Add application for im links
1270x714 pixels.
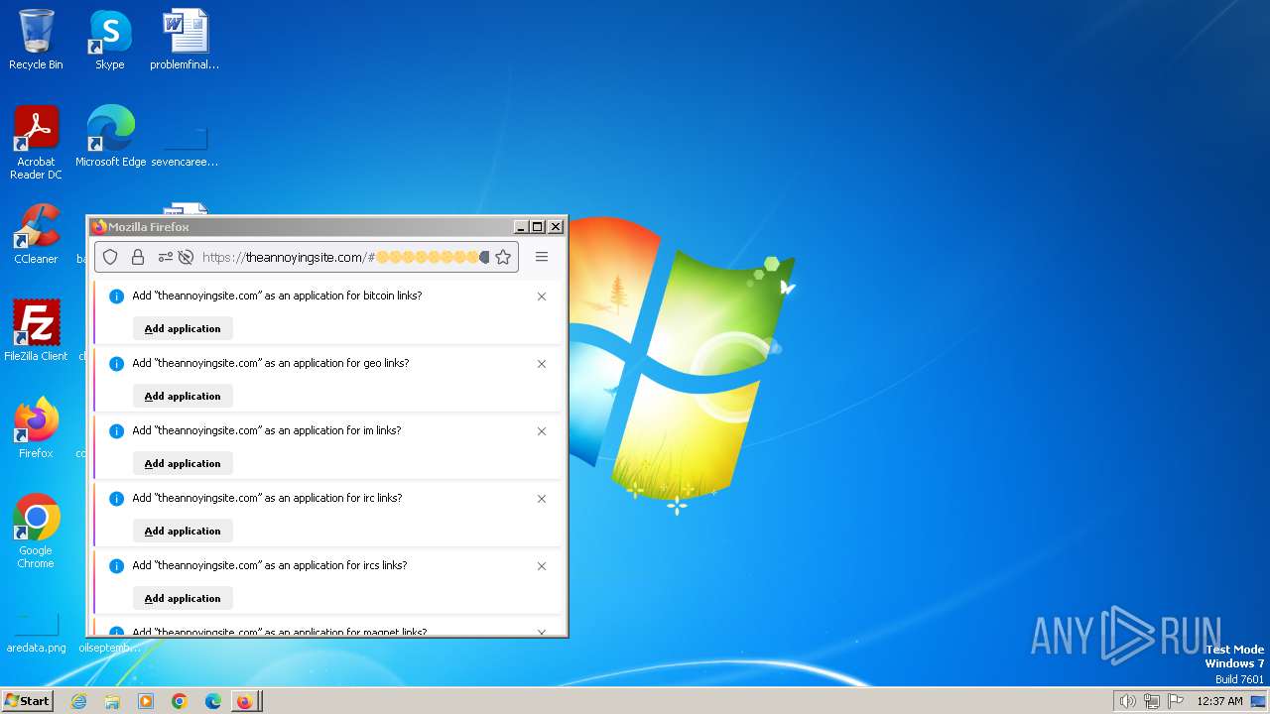(183, 463)
